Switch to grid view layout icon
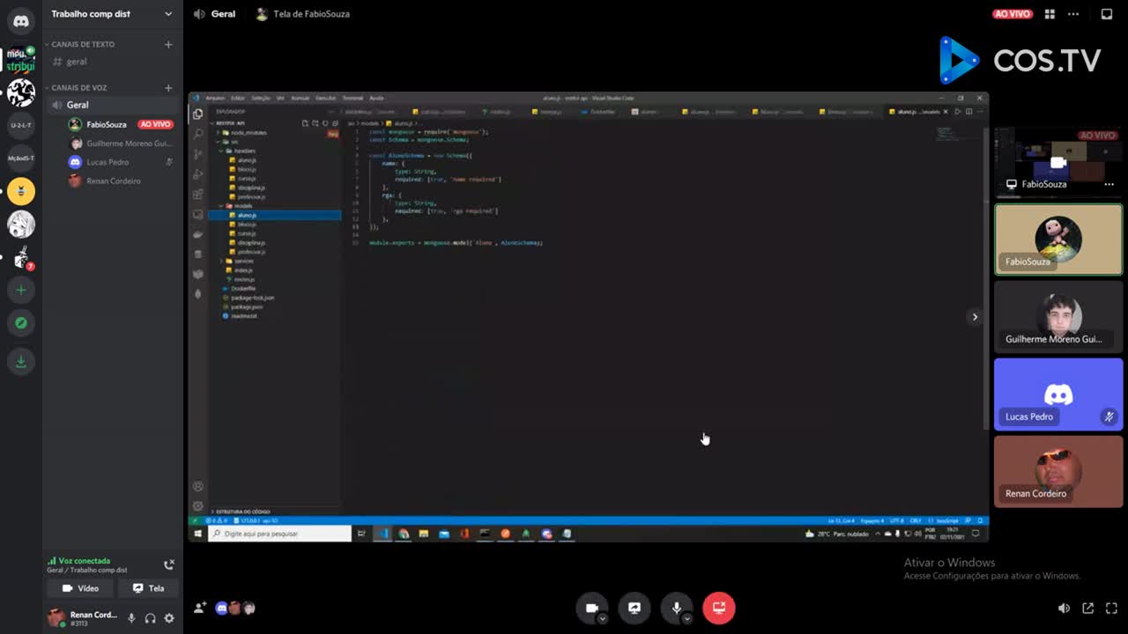The height and width of the screenshot is (634, 1128). click(x=1050, y=14)
